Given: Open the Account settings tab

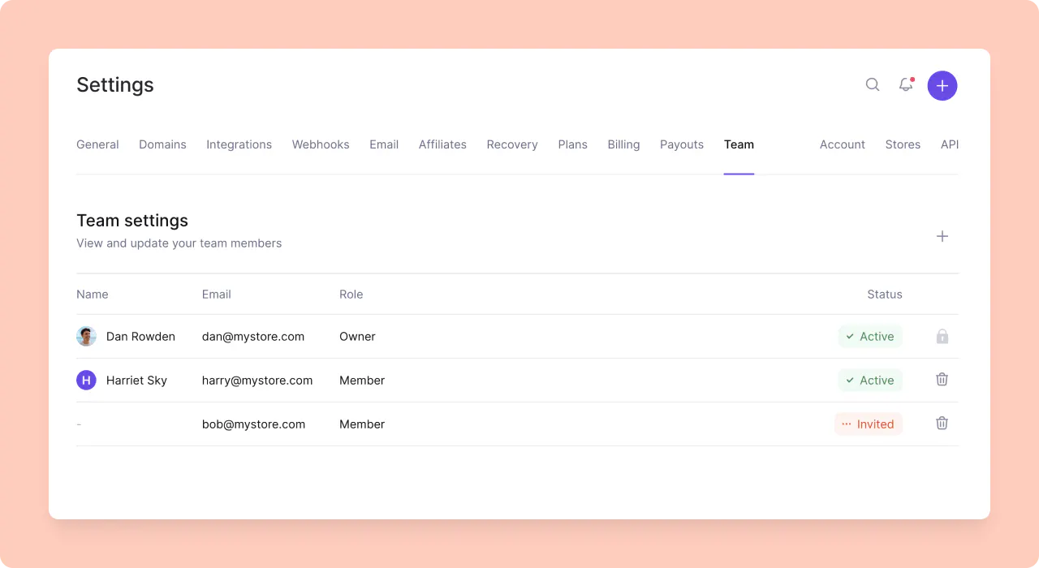Looking at the screenshot, I should click(842, 144).
